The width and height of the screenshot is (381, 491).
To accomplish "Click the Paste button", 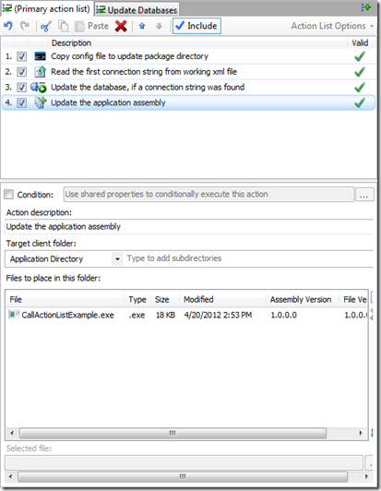I will click(91, 26).
